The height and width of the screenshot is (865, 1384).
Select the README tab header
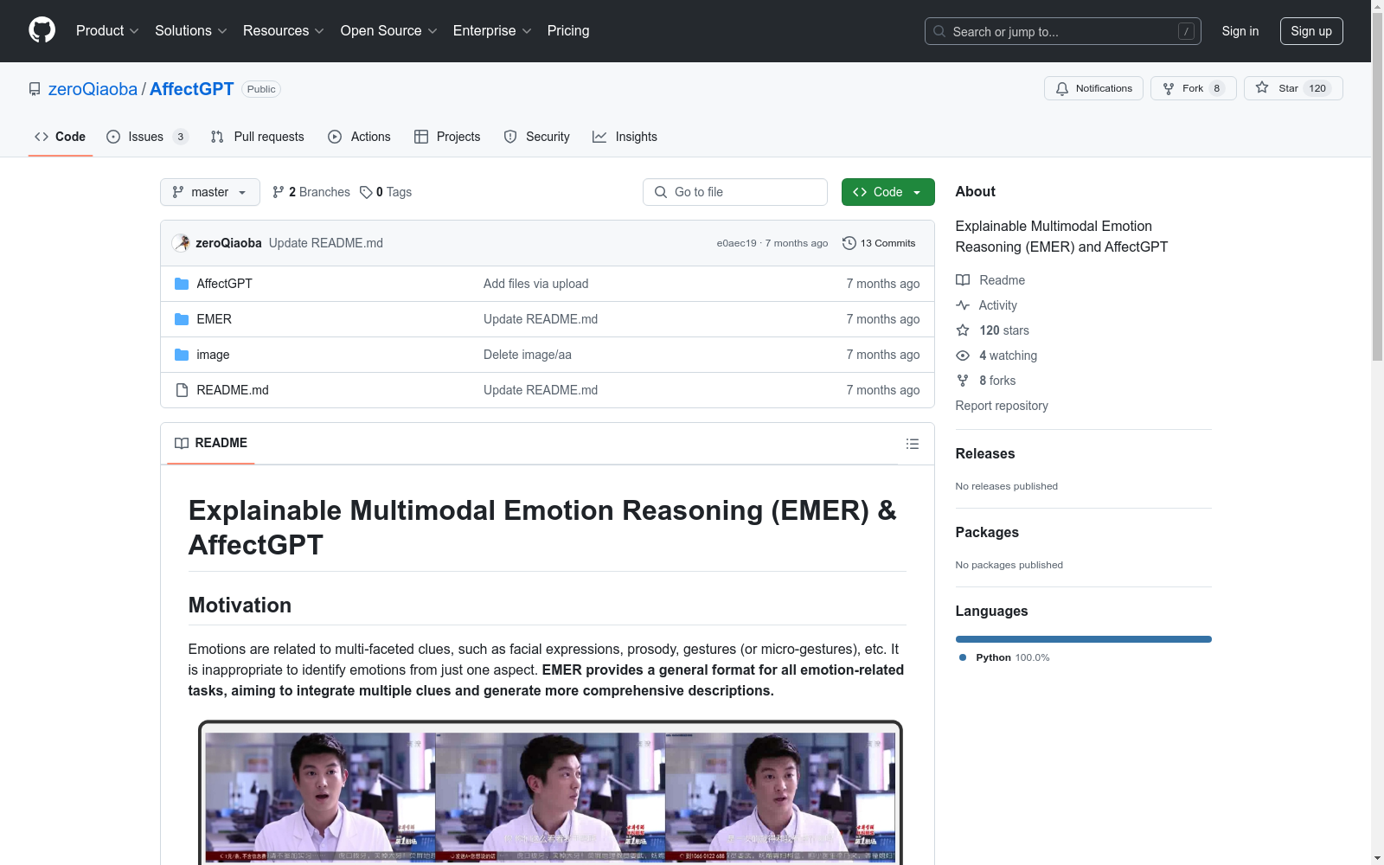coord(211,443)
